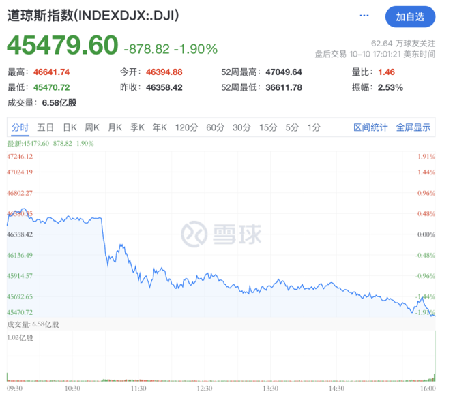Switch to the 日K chart tab

70,127
